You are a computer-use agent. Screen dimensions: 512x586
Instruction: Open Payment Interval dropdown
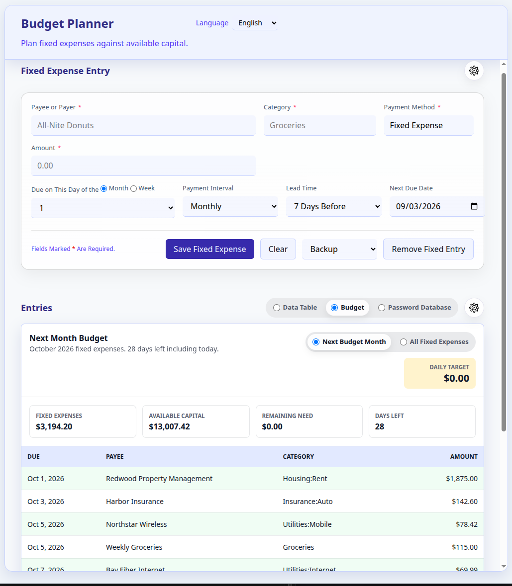(230, 206)
